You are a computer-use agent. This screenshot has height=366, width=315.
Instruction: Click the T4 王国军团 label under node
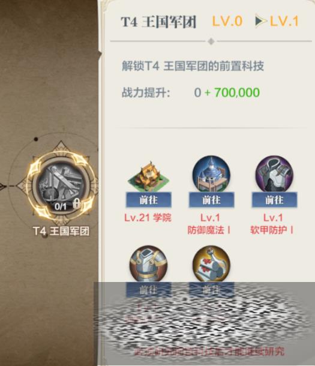61,232
